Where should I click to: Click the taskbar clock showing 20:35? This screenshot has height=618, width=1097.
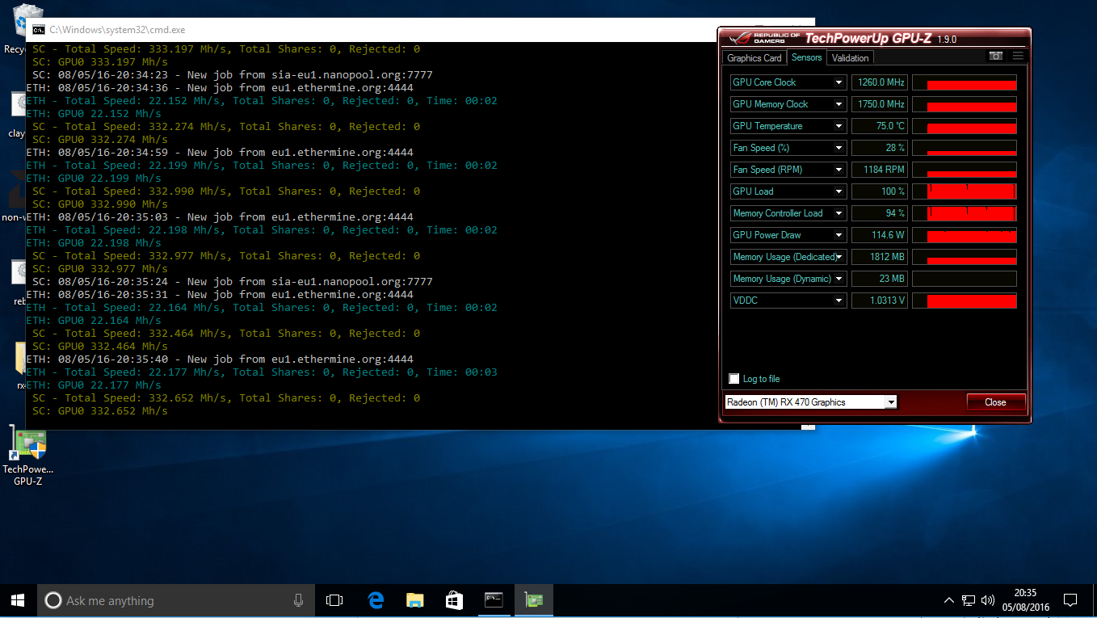click(1026, 600)
